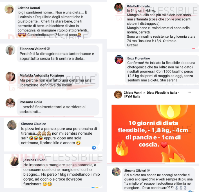Open the name link Simona Giudice
The height and width of the screenshot is (192, 199).
pyautogui.click(x=33, y=124)
